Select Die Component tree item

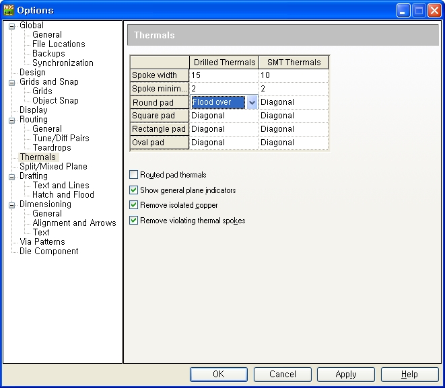pyautogui.click(x=49, y=251)
